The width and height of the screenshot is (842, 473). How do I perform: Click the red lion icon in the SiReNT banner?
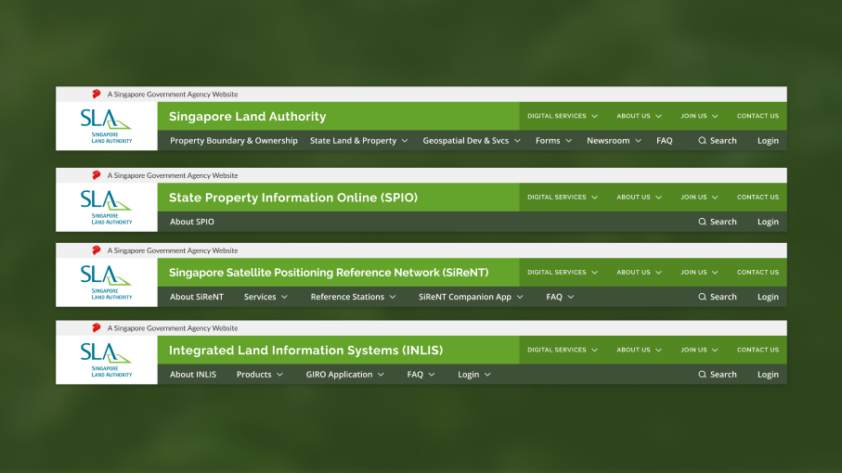[97, 250]
